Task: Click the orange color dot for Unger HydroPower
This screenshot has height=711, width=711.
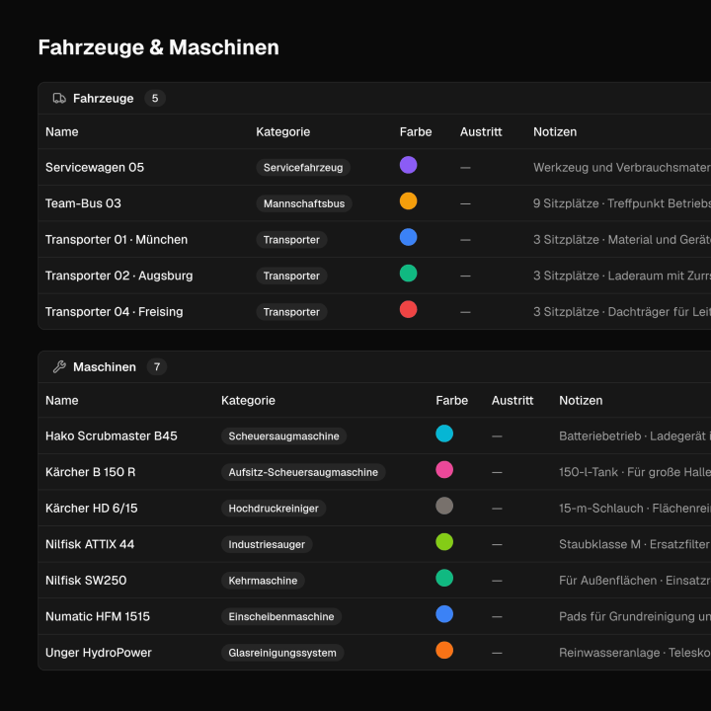Action: pos(444,650)
